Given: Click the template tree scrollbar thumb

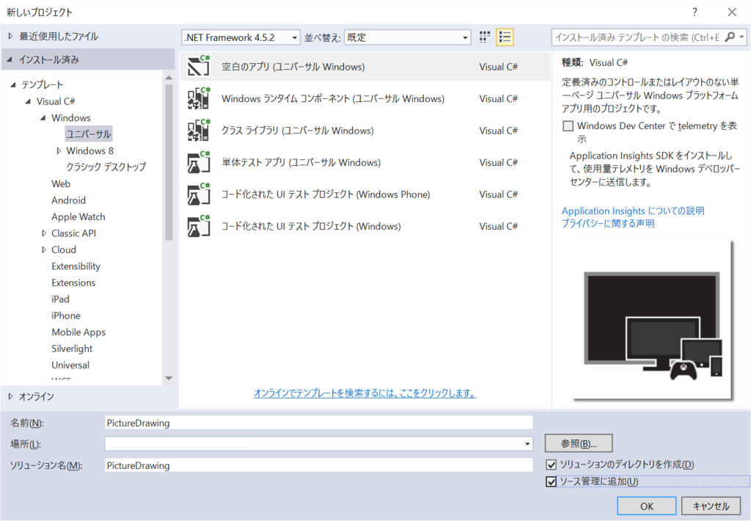Looking at the screenshot, I should 169,162.
